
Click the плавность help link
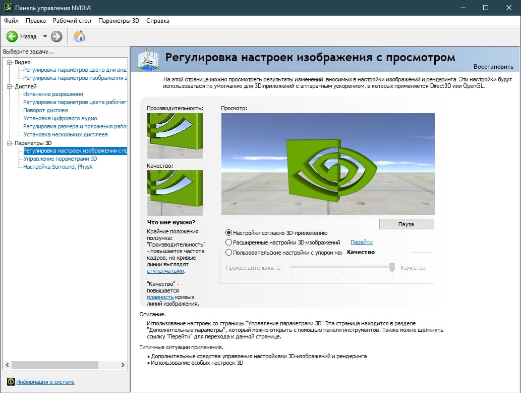point(160,297)
